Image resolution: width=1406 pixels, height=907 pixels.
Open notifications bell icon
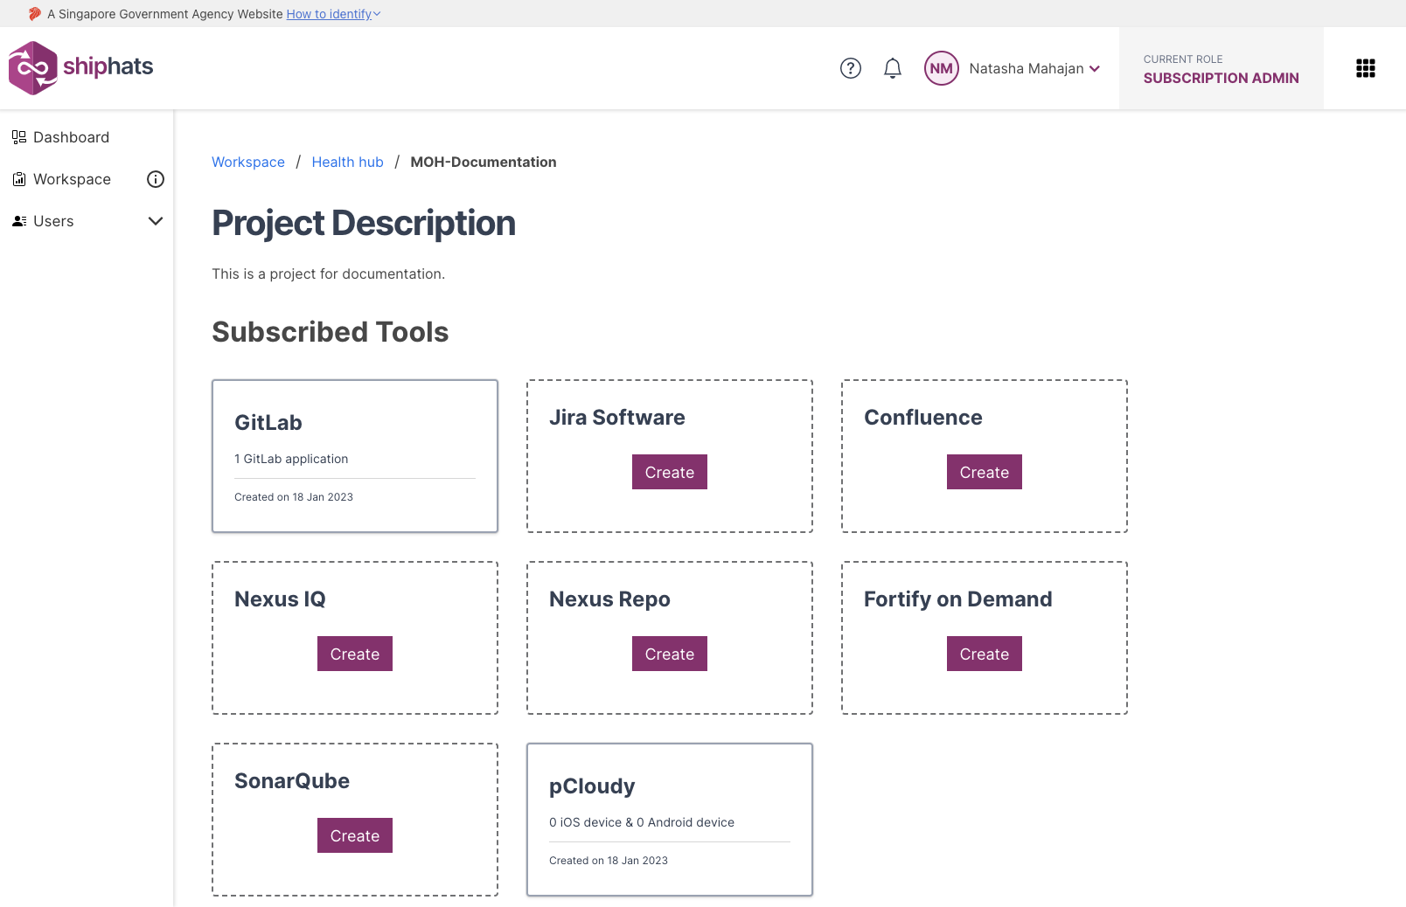[x=892, y=68]
